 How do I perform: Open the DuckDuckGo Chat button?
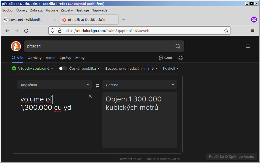pos(166,58)
